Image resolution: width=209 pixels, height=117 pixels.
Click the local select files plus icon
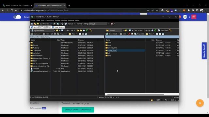point(80,34)
